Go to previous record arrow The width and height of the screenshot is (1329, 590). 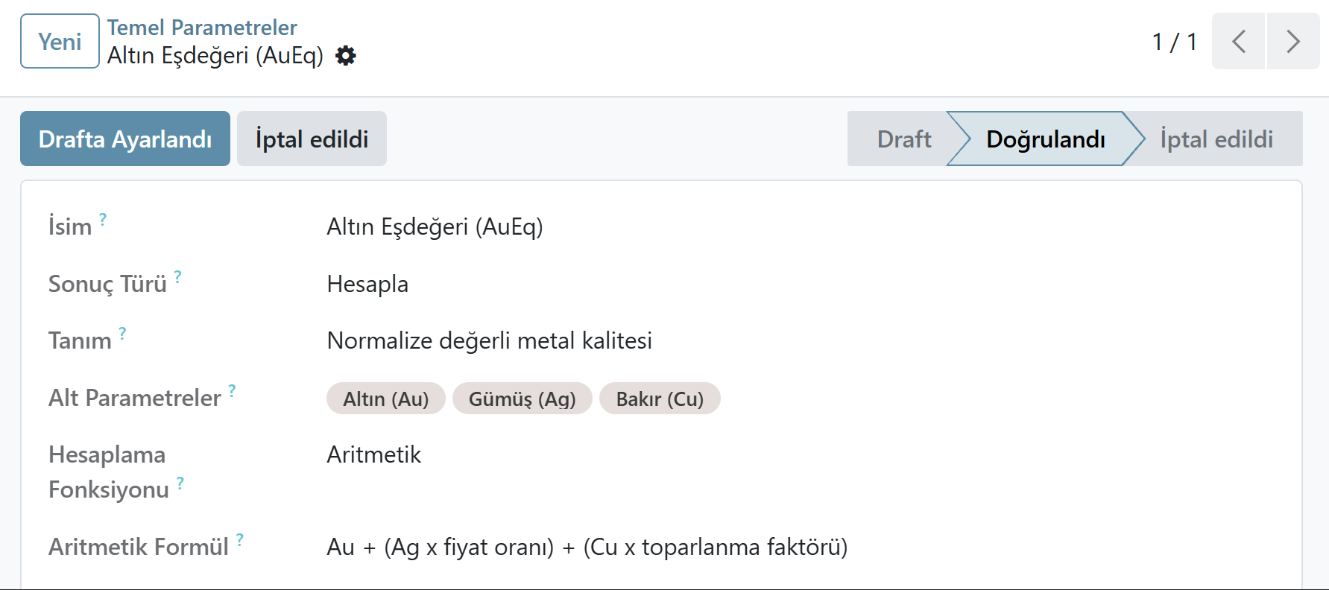coord(1238,41)
